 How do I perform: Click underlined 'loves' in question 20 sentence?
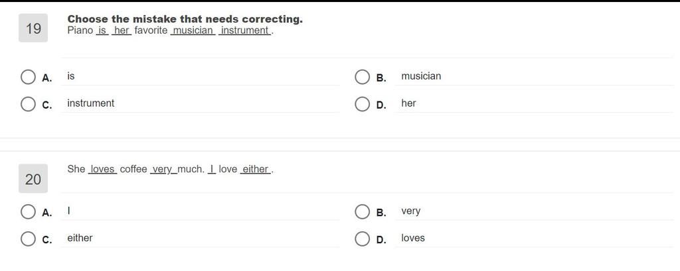click(x=102, y=169)
